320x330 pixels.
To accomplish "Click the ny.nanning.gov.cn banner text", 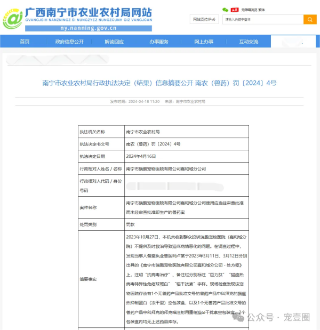I will point(89,28).
